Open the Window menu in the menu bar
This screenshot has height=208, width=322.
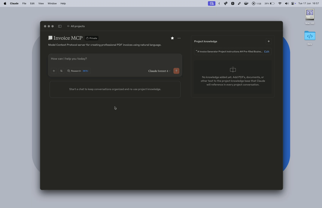point(52,3)
